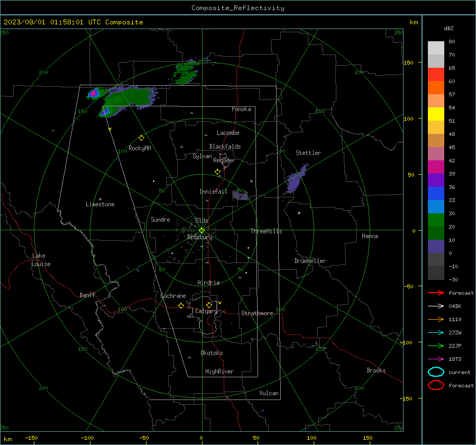The image size is (476, 445).
Task: Pick the bright green 30 dBZ legend swatch
Action: 436,220
